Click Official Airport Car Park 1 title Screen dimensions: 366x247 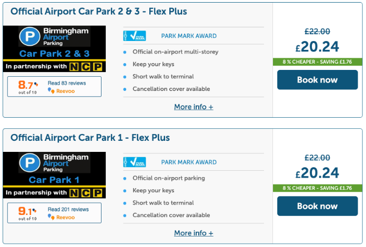pyautogui.click(x=90, y=138)
